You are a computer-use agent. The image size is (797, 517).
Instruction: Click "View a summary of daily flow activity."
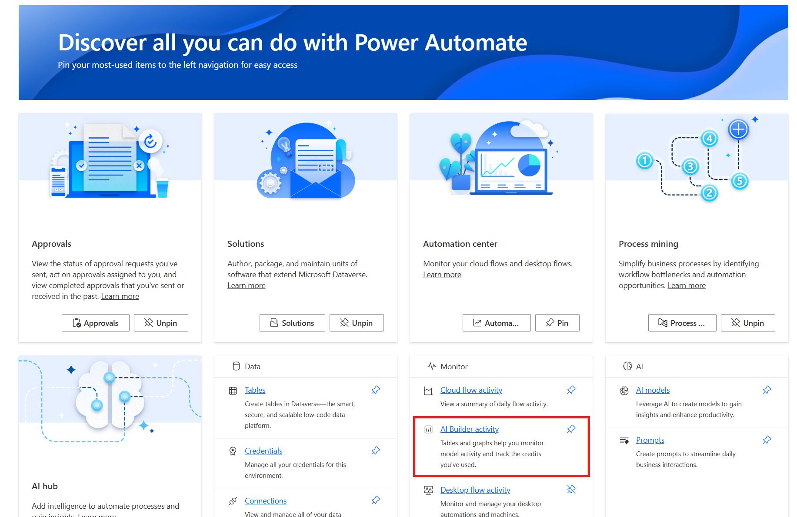point(494,404)
